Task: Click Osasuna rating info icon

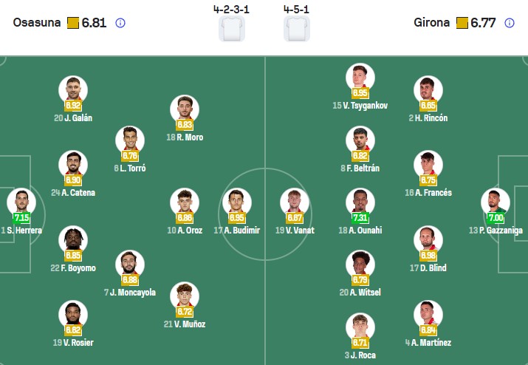Action: point(120,23)
